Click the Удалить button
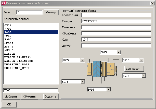This screenshot has height=109, width=156. tap(51, 96)
